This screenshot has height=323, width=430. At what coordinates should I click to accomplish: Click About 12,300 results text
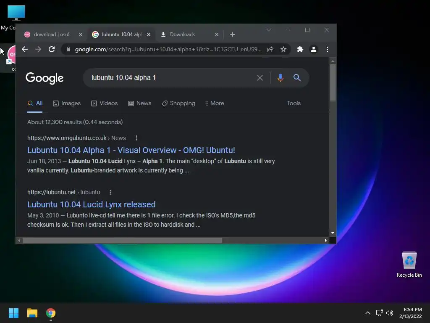click(x=75, y=122)
